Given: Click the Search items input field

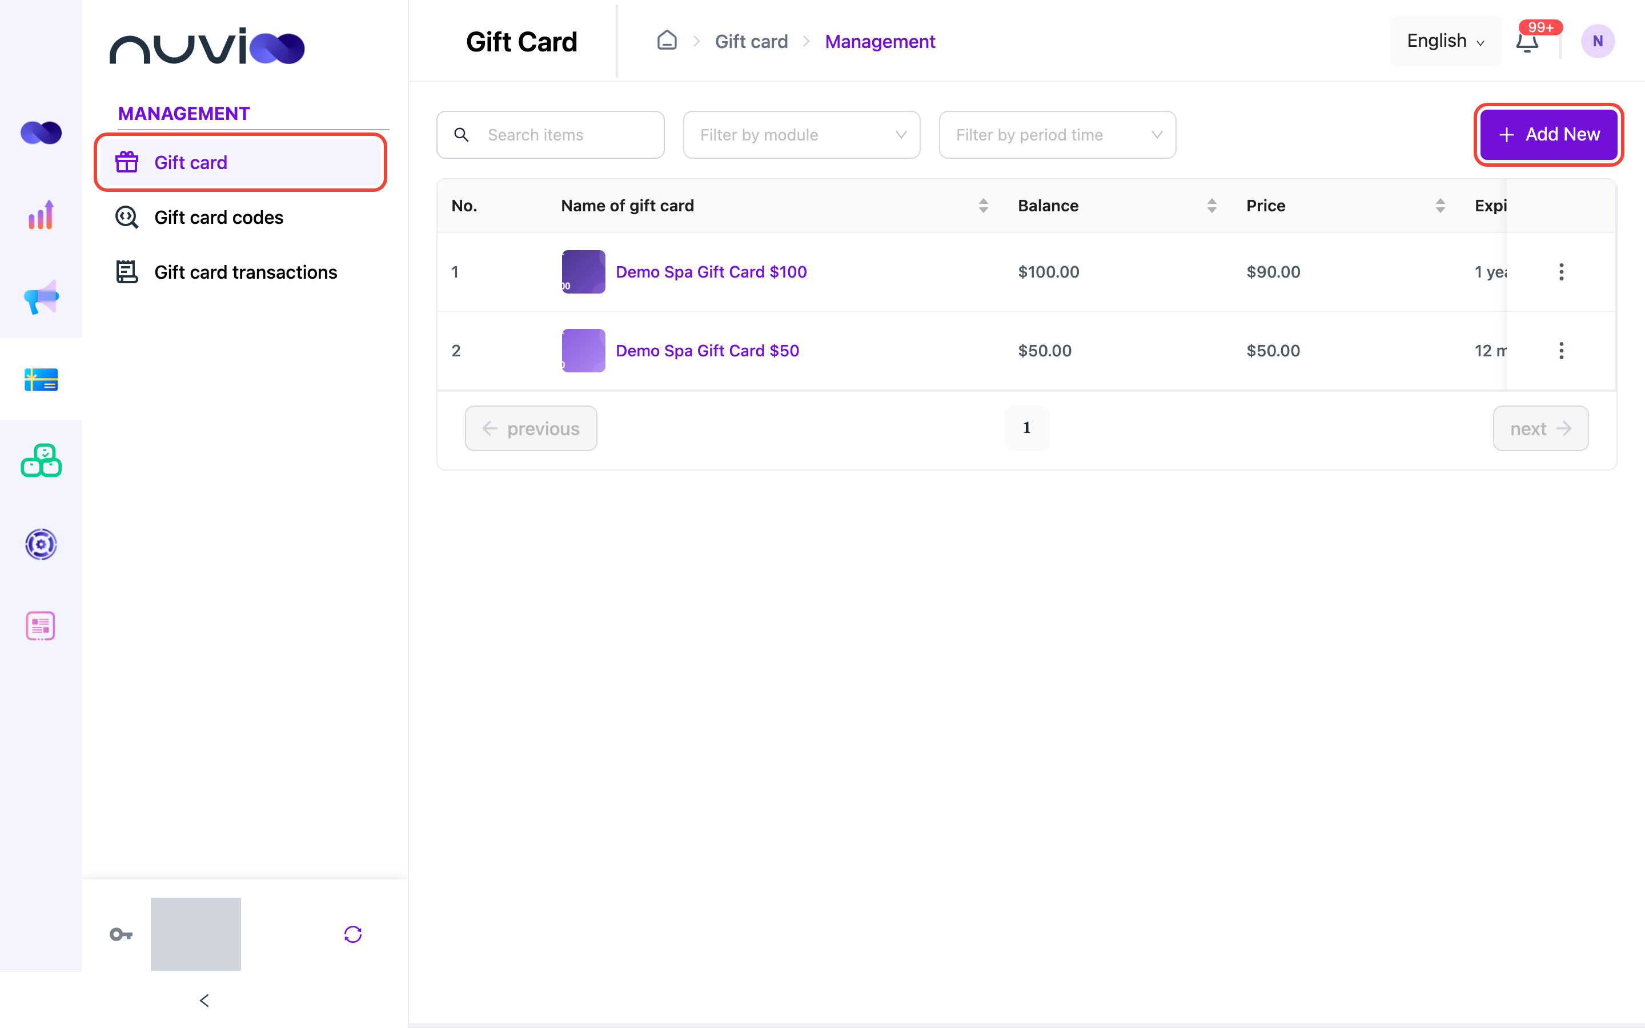Looking at the screenshot, I should [550, 135].
